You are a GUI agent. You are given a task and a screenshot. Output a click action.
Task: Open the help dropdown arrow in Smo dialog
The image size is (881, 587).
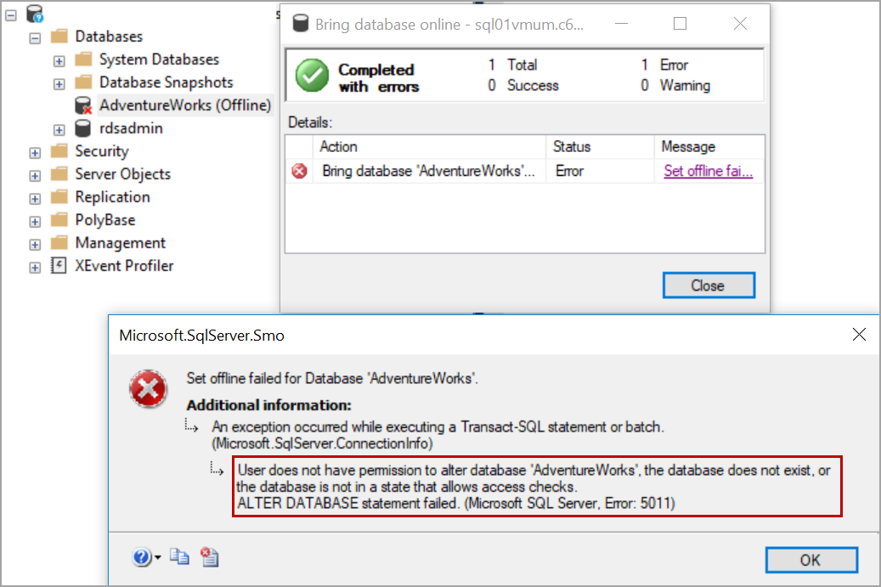(x=158, y=557)
